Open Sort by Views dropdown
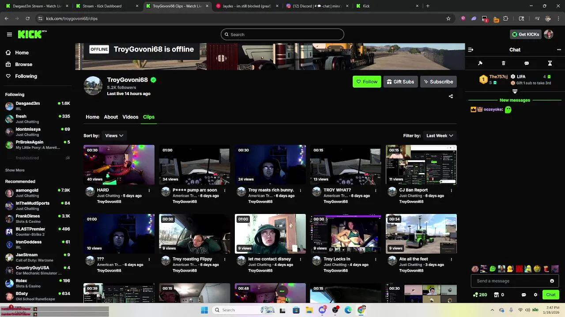This screenshot has height=317, width=565. [x=114, y=136]
